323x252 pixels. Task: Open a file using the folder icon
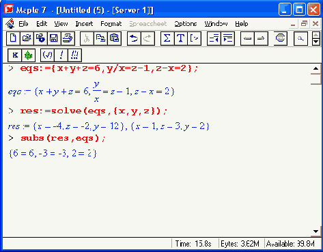click(x=27, y=38)
